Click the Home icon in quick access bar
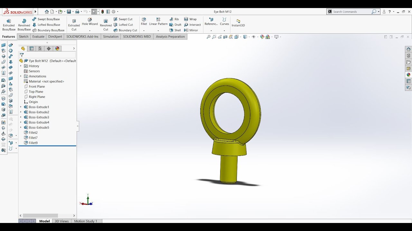412x231 pixels. coord(47,12)
